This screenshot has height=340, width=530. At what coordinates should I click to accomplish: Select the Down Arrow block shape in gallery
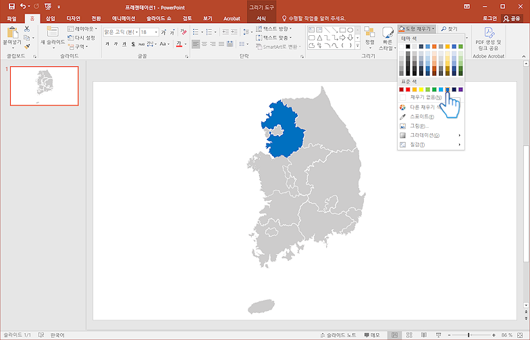[x=350, y=38]
